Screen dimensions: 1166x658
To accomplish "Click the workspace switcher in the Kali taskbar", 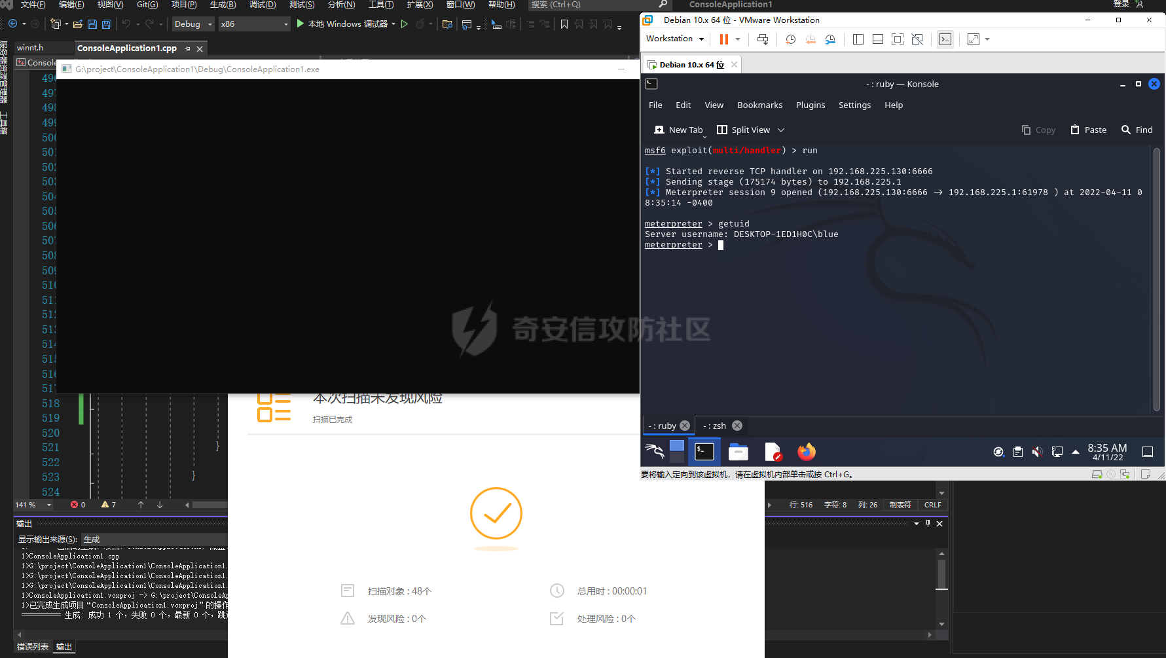I will pyautogui.click(x=677, y=451).
